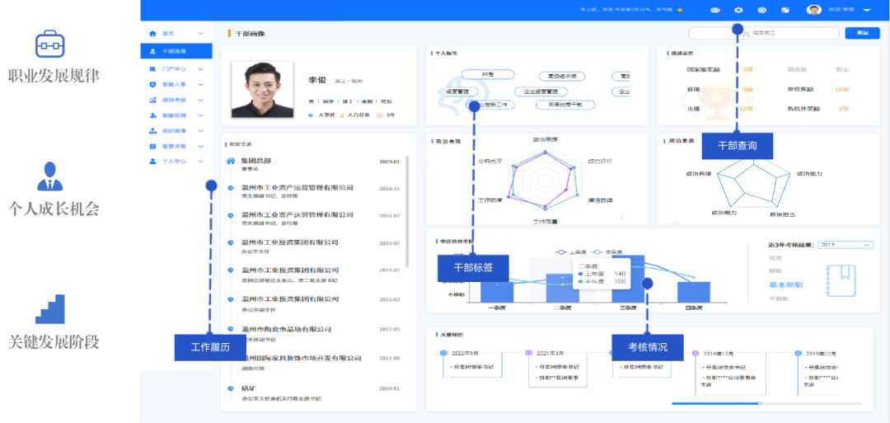Click the picture theme icon in top bar
This screenshot has width=890, height=423.
(785, 10)
